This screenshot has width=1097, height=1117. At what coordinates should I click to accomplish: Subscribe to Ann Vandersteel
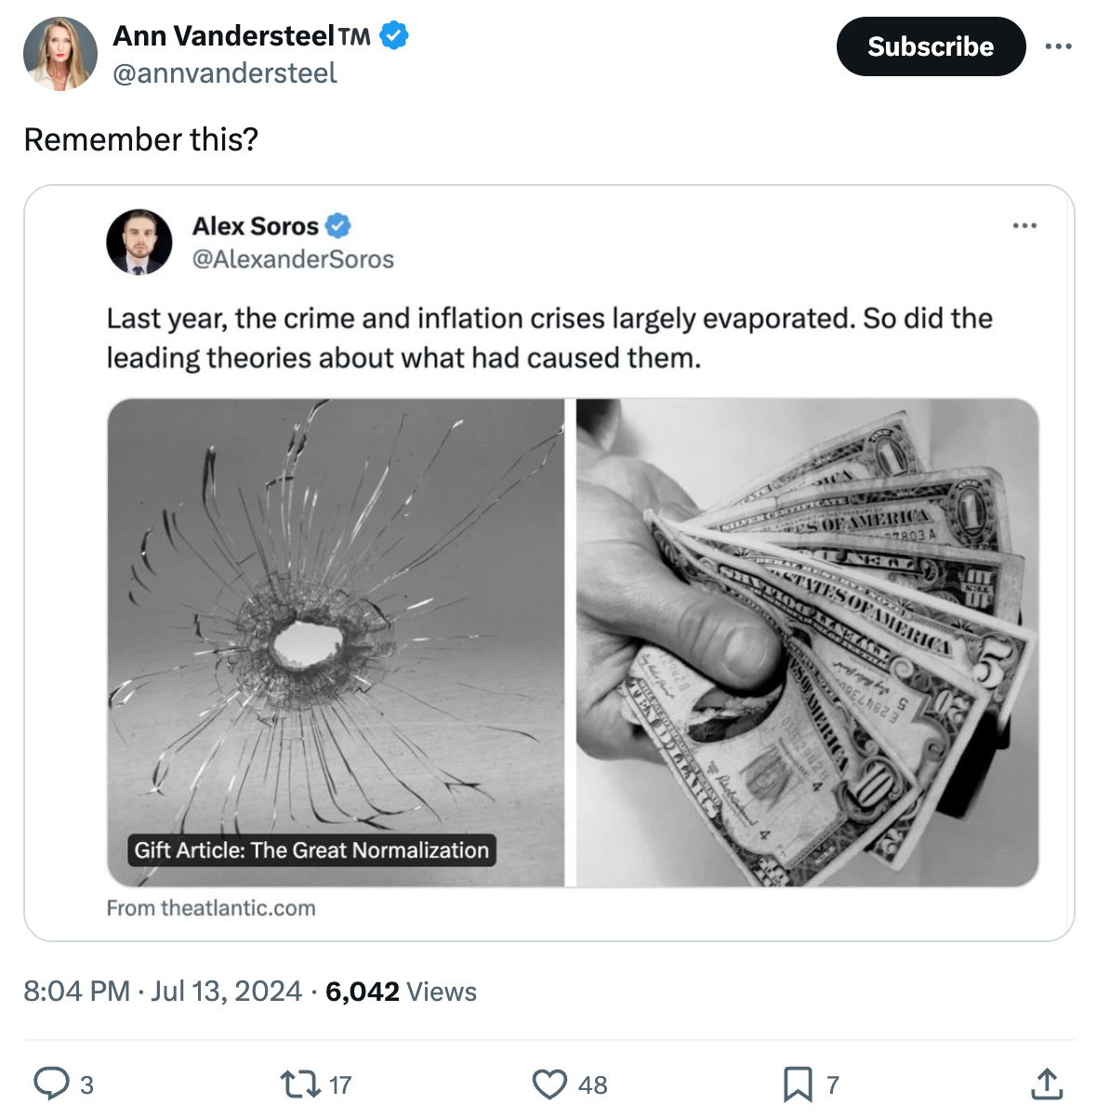tap(931, 46)
